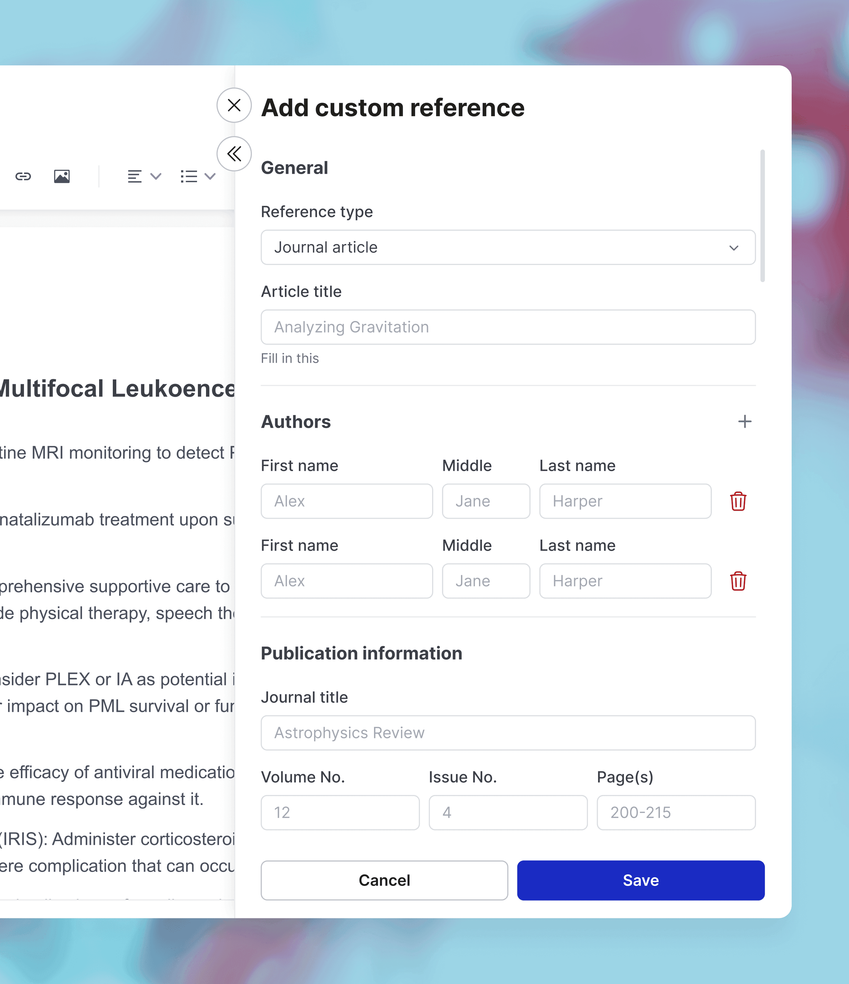Open the text alignment dropdown arrow

tap(156, 177)
